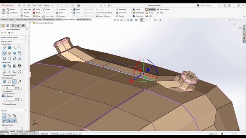
Task: Click the Edge/Vertex Weight field
Action: pos(14,88)
